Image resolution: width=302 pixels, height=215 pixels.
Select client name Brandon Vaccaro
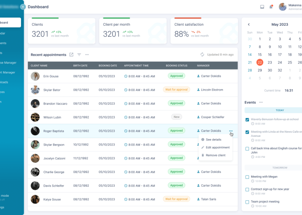[55, 103]
